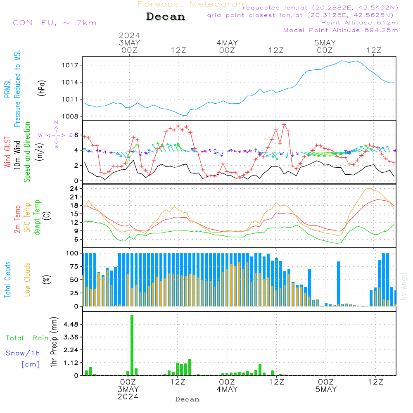The image size is (413, 413).
Task: Click the wind direction compass rose
Action: pyautogui.click(x=56, y=135)
